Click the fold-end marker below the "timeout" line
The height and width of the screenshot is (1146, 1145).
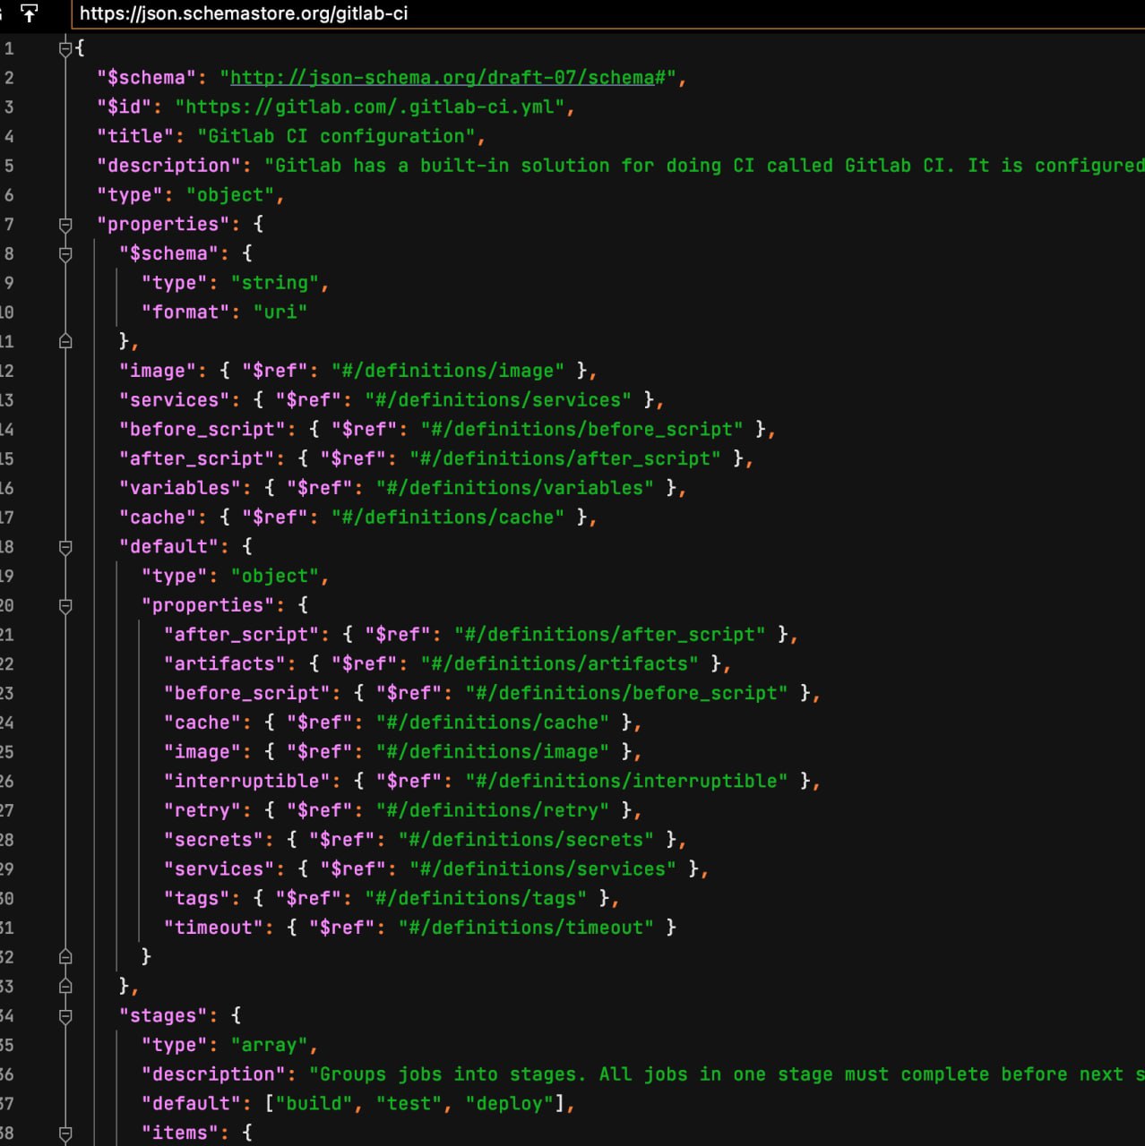65,957
